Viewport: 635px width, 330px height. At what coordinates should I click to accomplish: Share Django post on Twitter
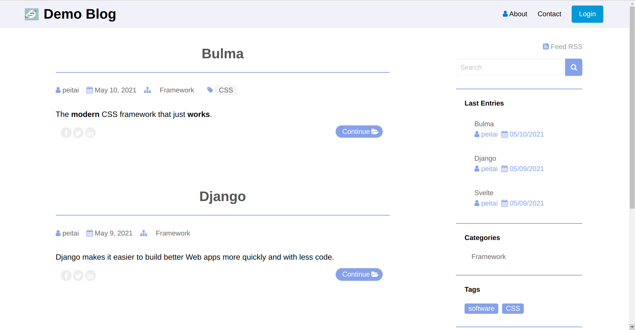tap(78, 276)
